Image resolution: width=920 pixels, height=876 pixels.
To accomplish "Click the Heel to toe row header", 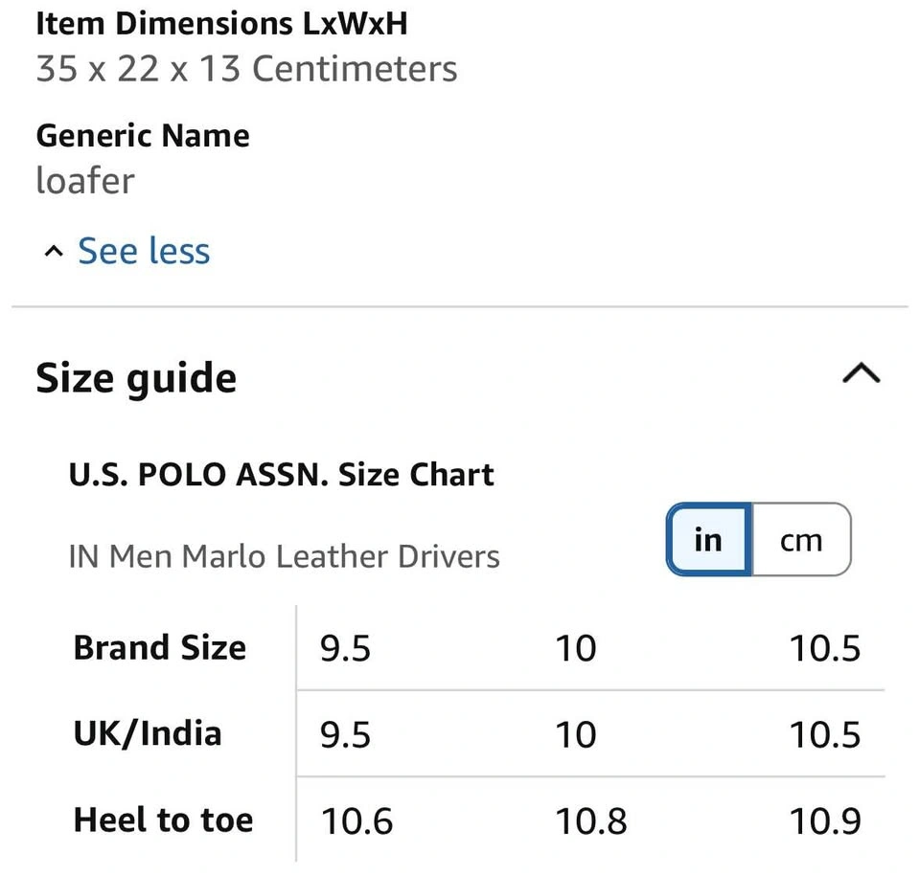I will click(163, 820).
